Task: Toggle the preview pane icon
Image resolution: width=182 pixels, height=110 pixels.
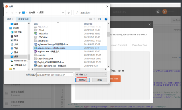Action: pos(100,19)
